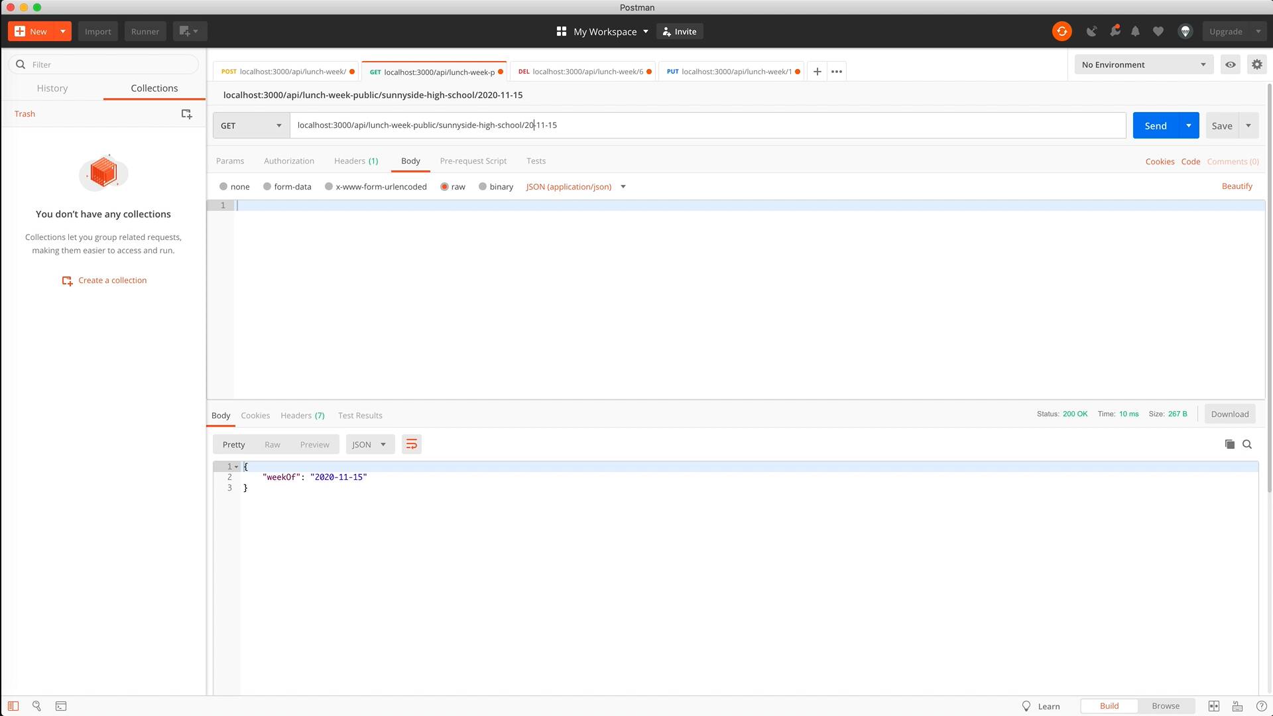Open the Postman Console from the status bar
Screen dimensions: 1273x716
[x=61, y=705]
